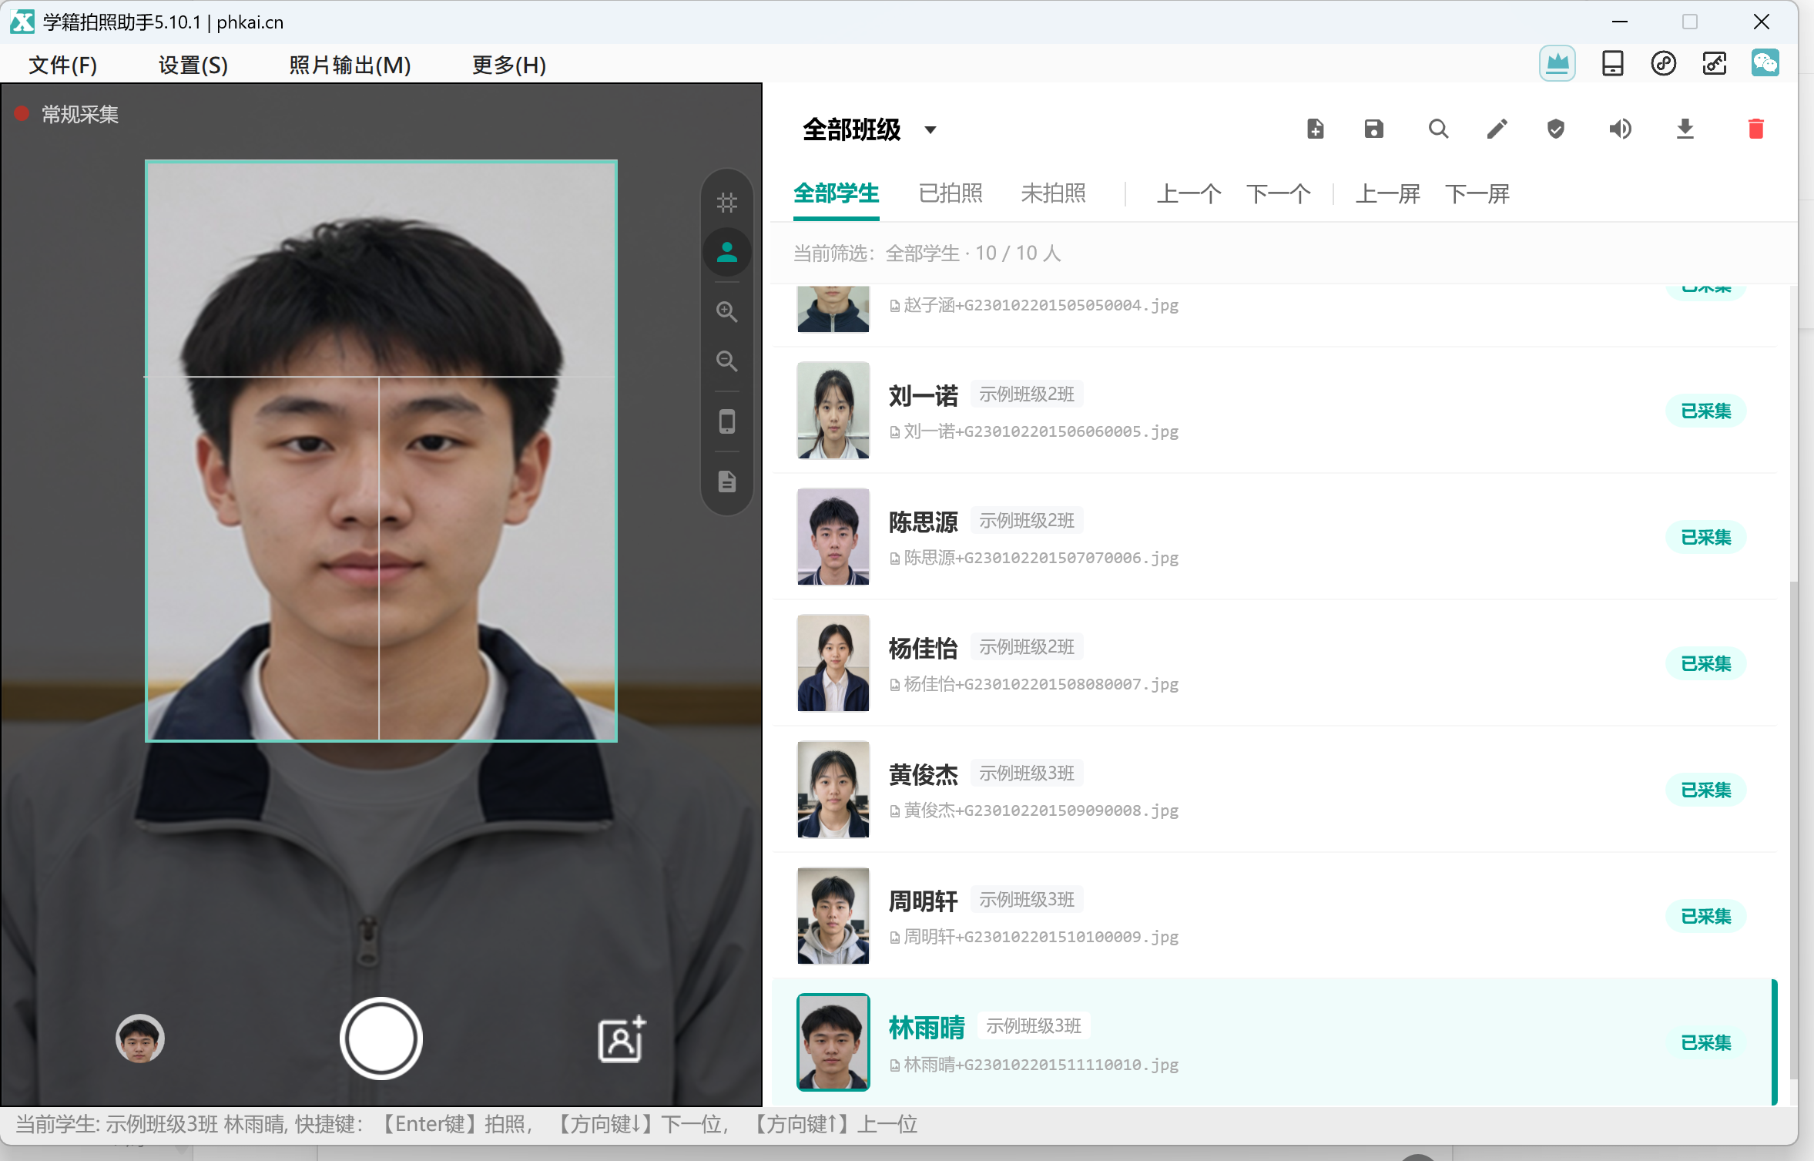Click the image link icon in top bar
The image size is (1814, 1161).
tap(1714, 64)
